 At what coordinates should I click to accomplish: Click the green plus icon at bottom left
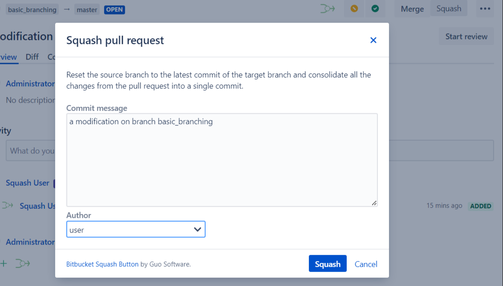click(4, 263)
